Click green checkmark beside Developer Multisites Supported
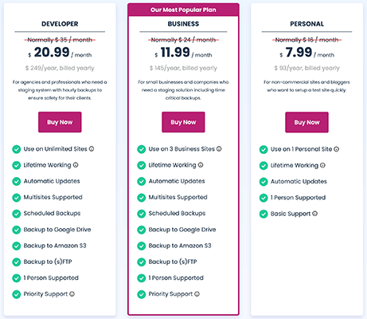Image resolution: width=367 pixels, height=319 pixels. [17, 198]
